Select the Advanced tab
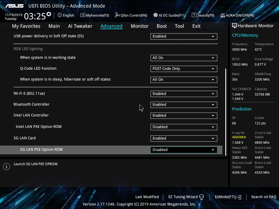Viewport: 279px width, 209px height. coord(111,26)
